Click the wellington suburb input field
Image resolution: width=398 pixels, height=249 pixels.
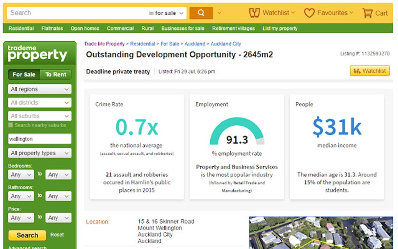(x=39, y=139)
